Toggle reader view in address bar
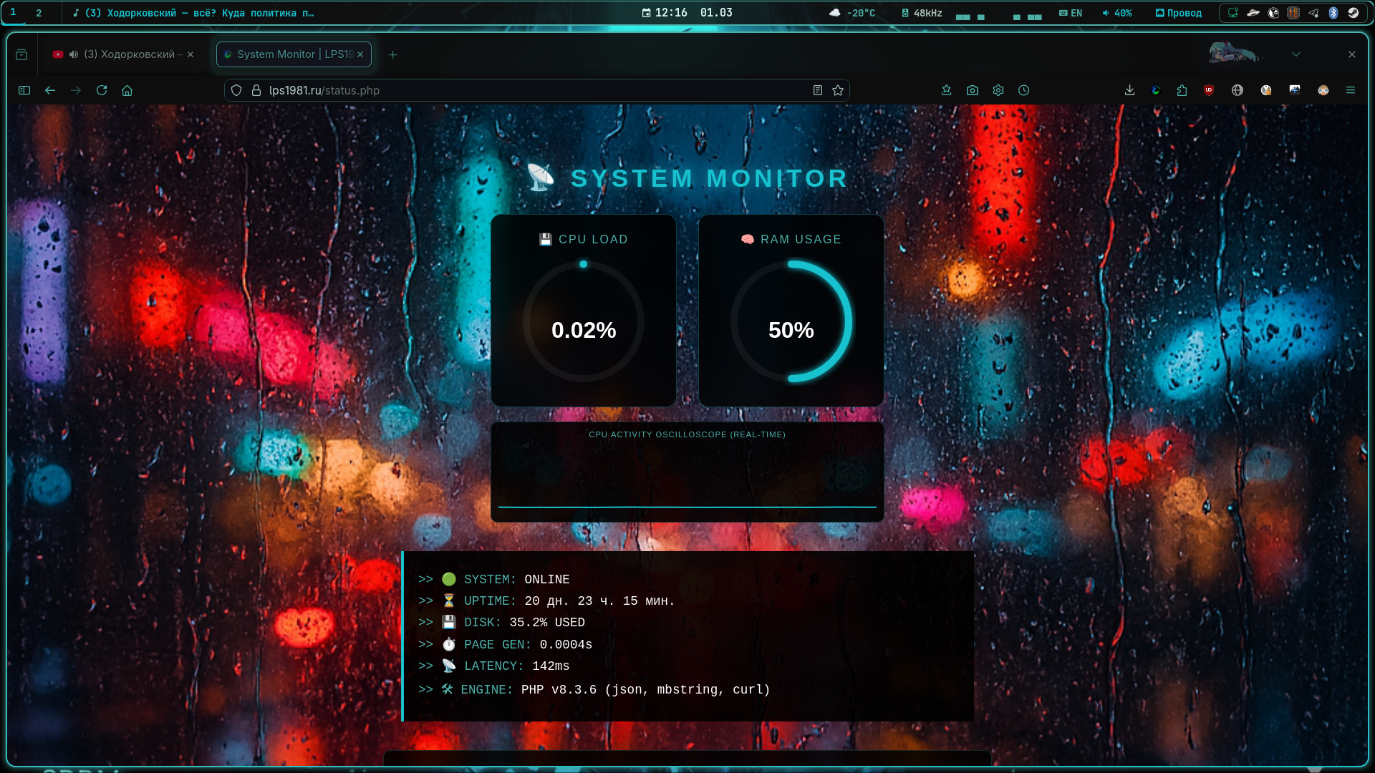This screenshot has height=773, width=1375. [817, 90]
